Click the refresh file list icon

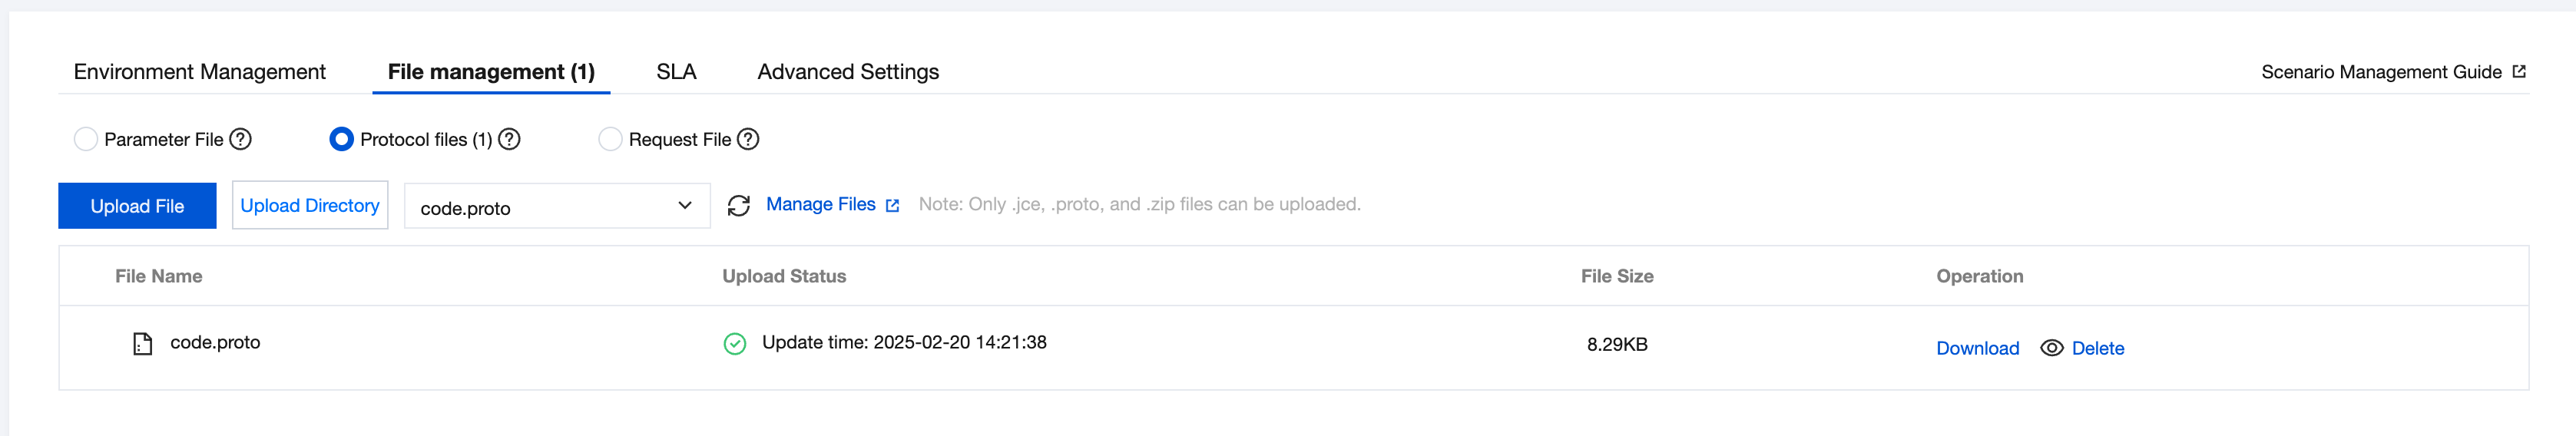[738, 205]
